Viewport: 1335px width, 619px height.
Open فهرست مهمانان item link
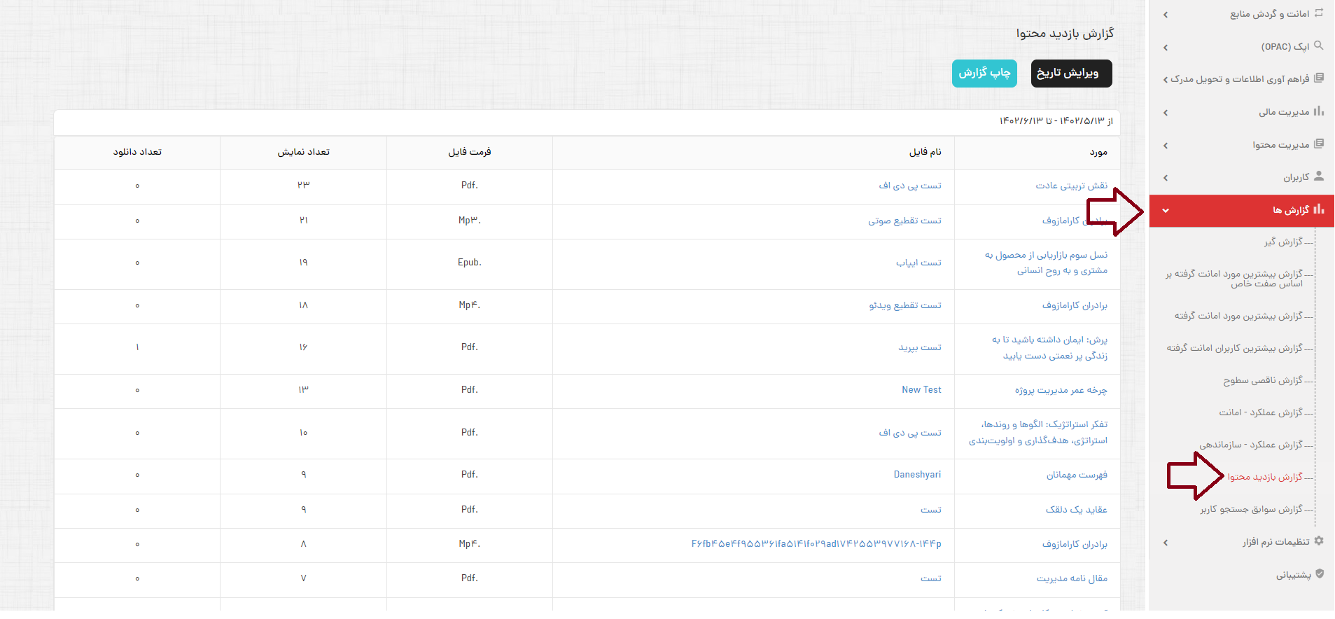pyautogui.click(x=1077, y=475)
